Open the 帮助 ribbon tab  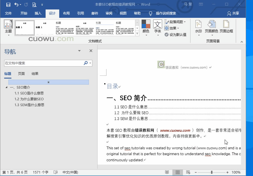[x=137, y=13]
